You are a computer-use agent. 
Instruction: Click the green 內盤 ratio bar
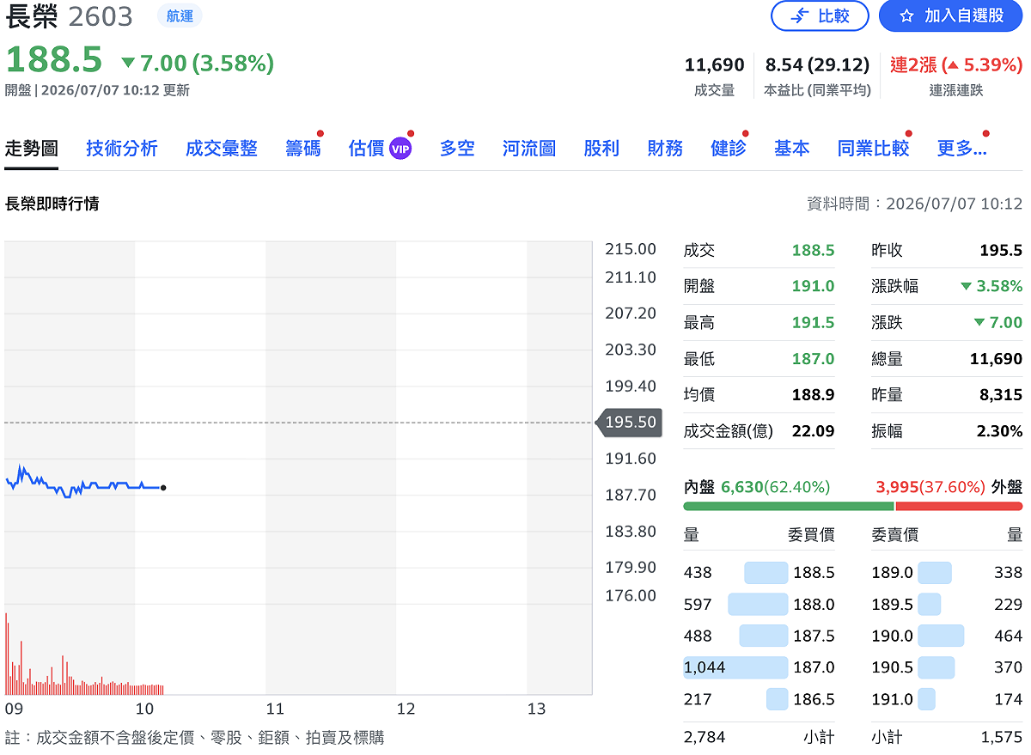tap(789, 507)
